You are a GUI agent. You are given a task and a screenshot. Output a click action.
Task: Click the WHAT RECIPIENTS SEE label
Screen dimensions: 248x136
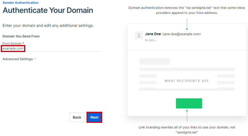click(187, 81)
